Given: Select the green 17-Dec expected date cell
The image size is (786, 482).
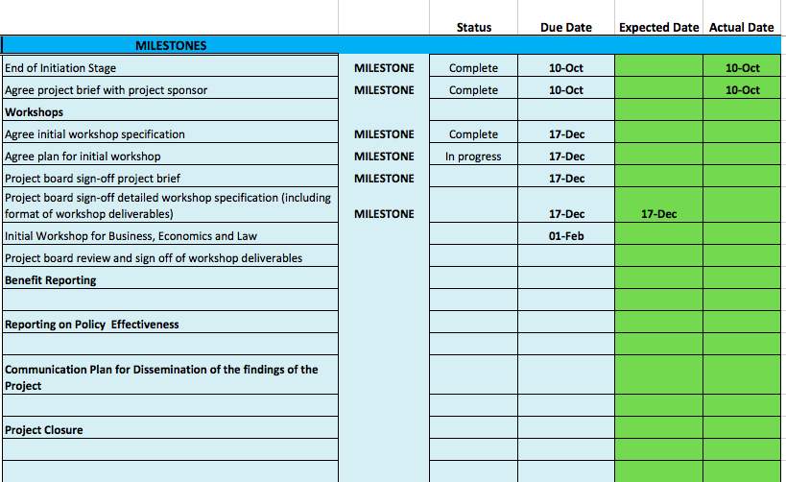Looking at the screenshot, I should point(658,214).
